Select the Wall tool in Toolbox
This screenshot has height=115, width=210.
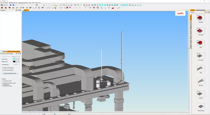[201, 68]
